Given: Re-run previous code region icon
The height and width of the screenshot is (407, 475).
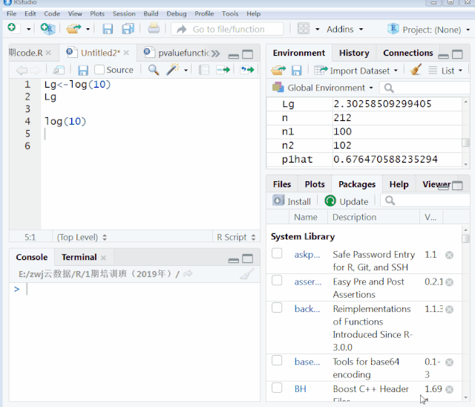Looking at the screenshot, I should pyautogui.click(x=247, y=70).
